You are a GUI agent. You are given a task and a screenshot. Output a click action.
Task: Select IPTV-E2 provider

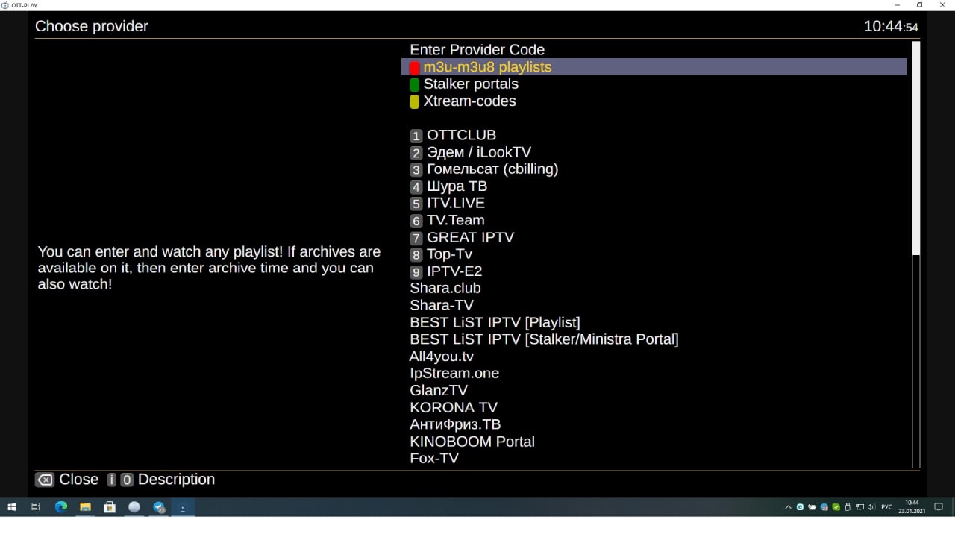(x=454, y=271)
